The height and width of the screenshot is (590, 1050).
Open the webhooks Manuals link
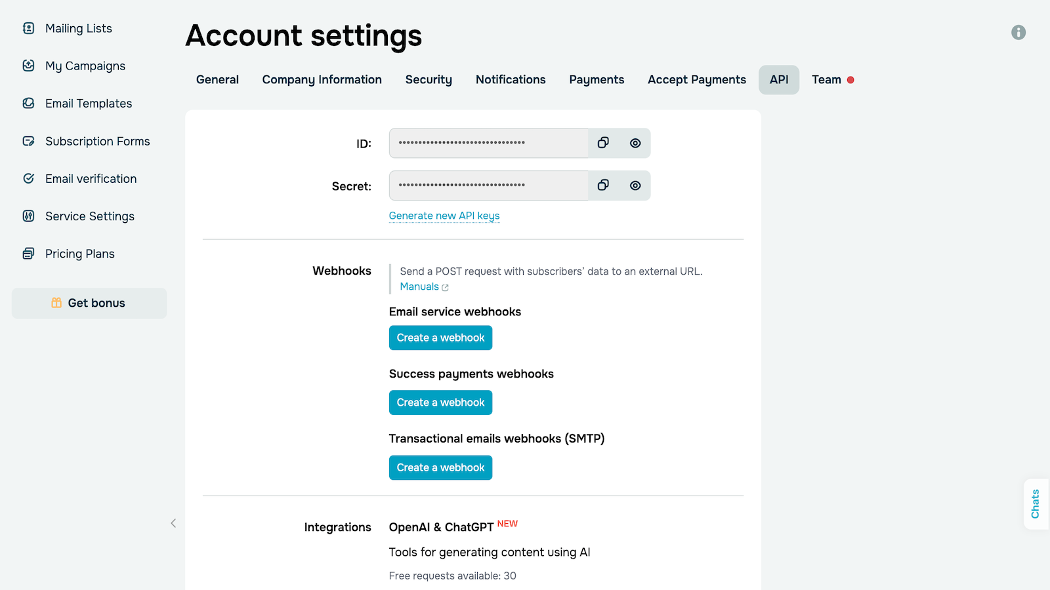point(420,286)
